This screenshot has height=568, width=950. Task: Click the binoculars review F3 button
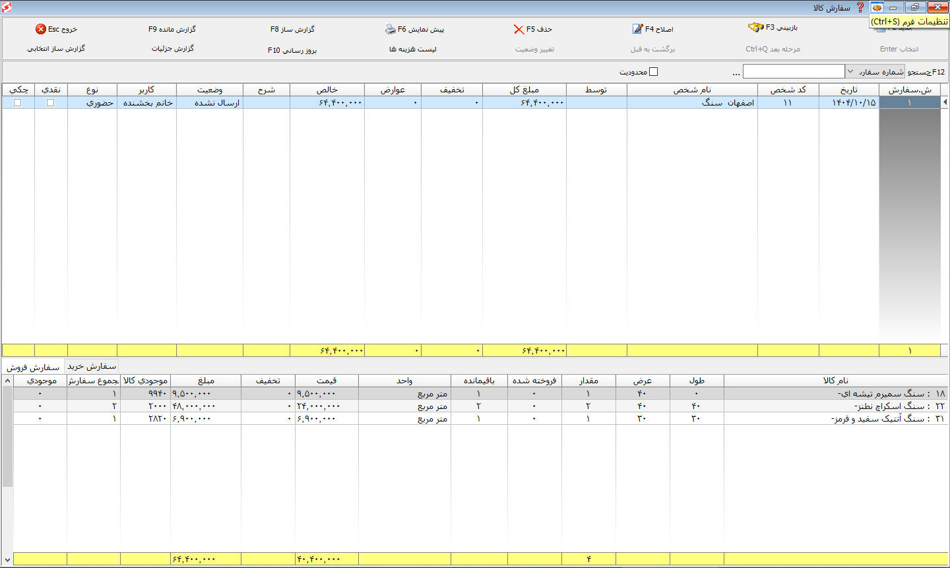773,28
